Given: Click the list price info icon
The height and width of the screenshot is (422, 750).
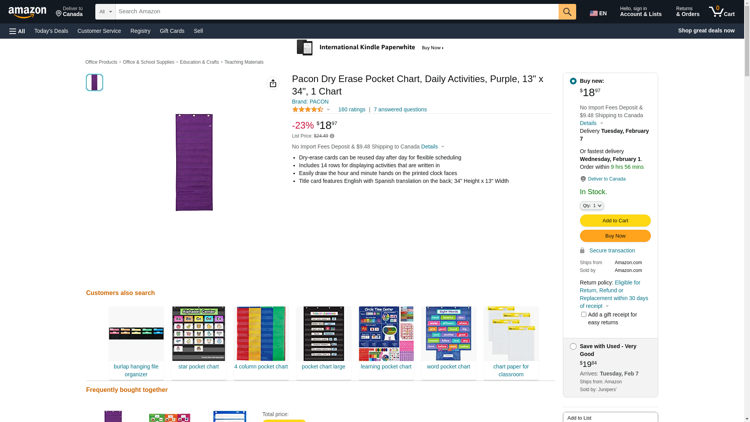Looking at the screenshot, I should [332, 136].
